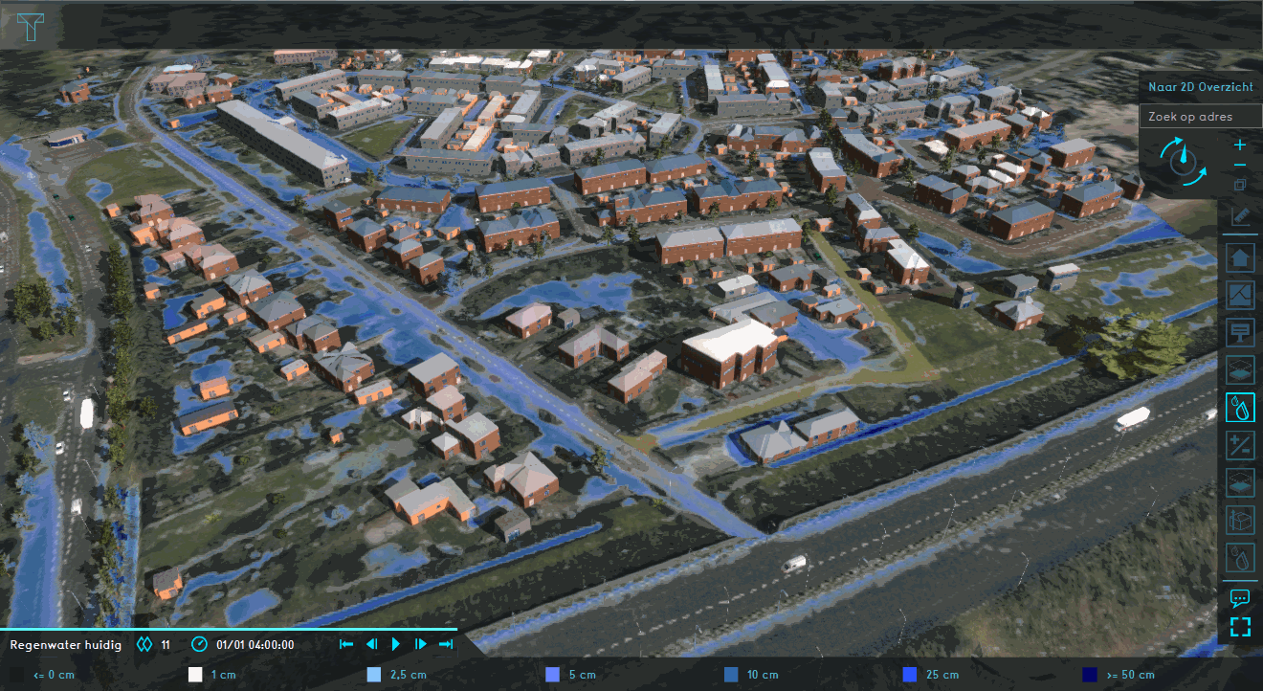
Task: Click the 5 cm legend swatch
Action: point(552,675)
